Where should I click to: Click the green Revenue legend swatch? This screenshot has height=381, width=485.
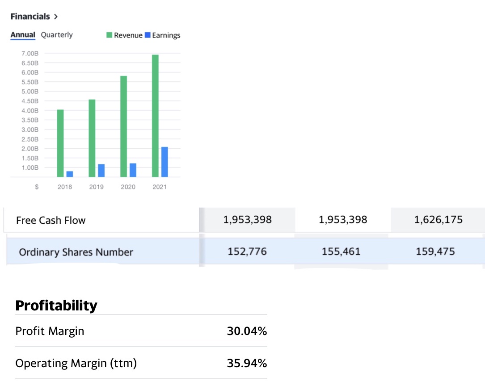pos(110,35)
